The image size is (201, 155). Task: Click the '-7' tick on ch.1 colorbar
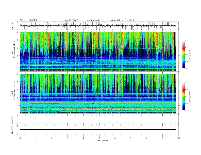(x=187, y=68)
